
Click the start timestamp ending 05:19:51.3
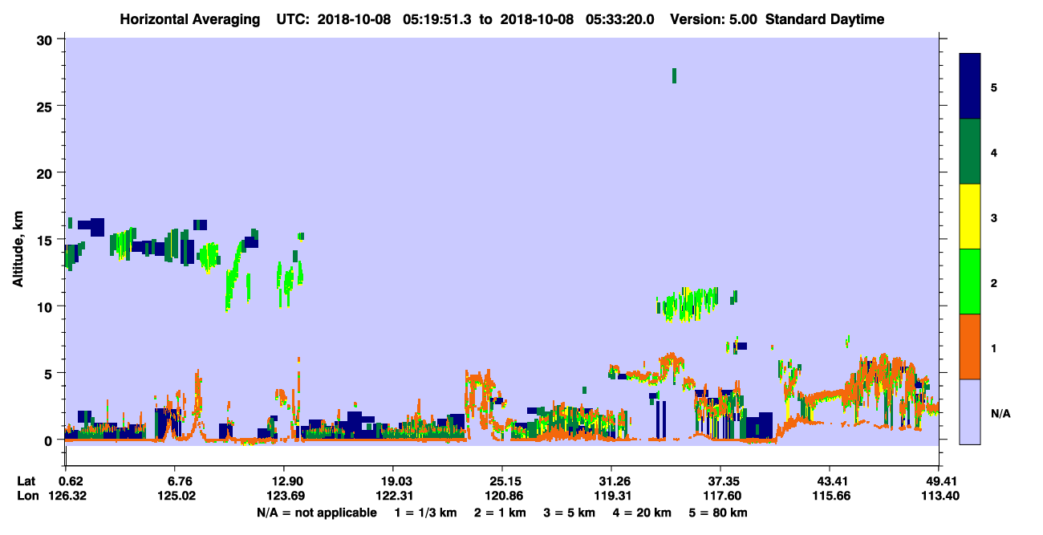pyautogui.click(x=394, y=19)
